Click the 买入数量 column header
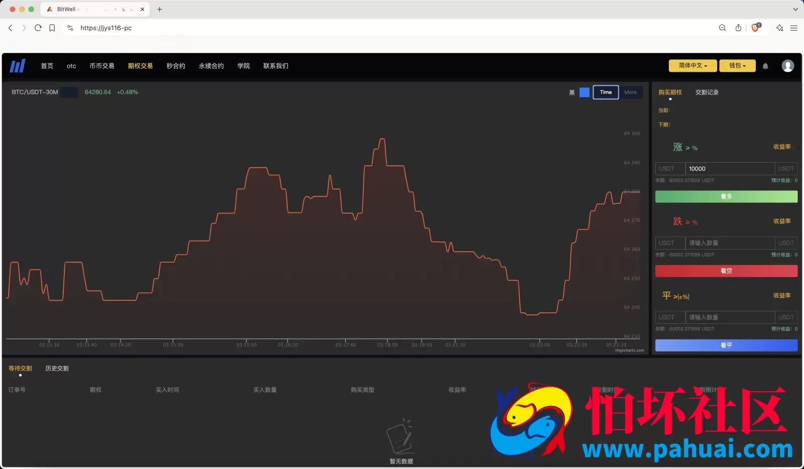The width and height of the screenshot is (804, 469). (x=265, y=390)
